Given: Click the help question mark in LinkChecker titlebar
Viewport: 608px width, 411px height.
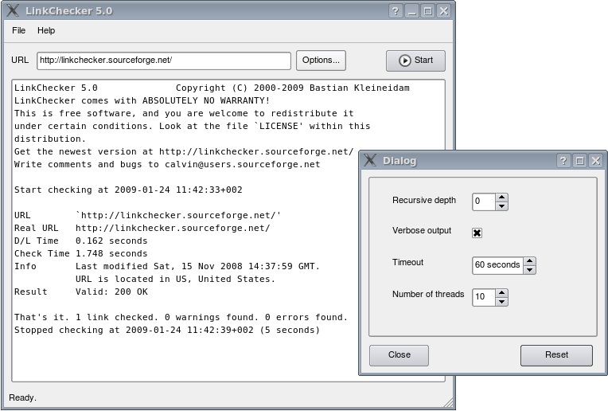Looking at the screenshot, I should [x=396, y=11].
